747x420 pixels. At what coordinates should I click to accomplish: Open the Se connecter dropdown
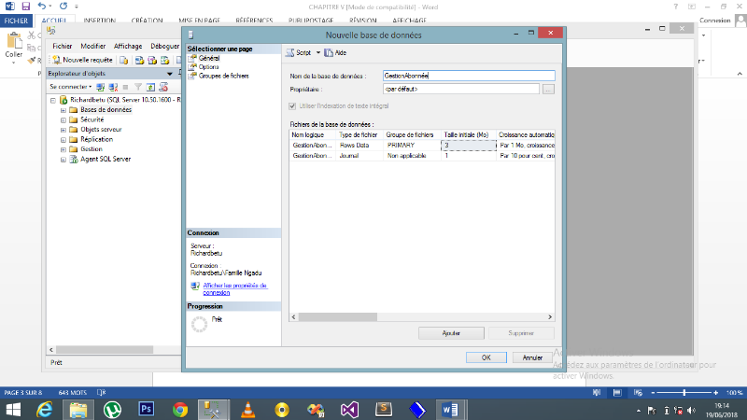click(71, 87)
